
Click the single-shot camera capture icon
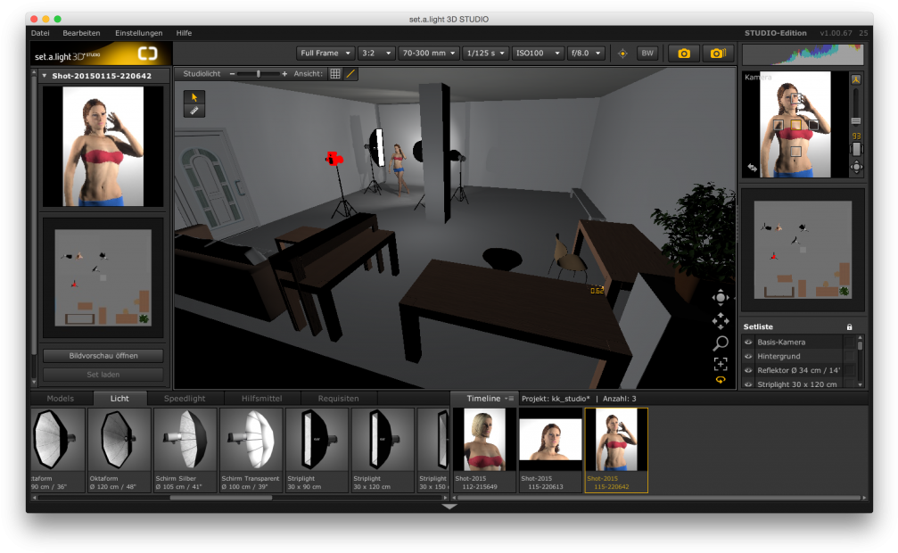[x=684, y=54]
